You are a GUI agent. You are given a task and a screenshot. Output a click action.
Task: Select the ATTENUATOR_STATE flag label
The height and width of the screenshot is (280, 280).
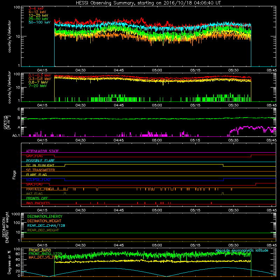[42, 151]
